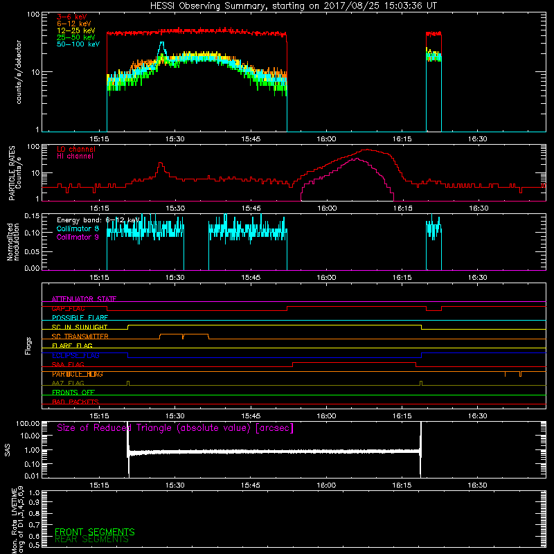Click the counts/s/detector axis label

tap(19, 72)
